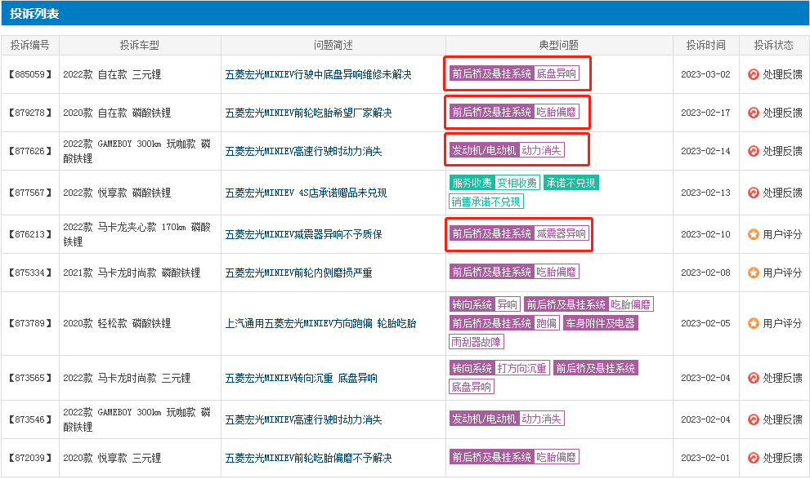The height and width of the screenshot is (479, 810).
Task: Open the complaint 五菱宏光MINIEV前轮吃胎希望厂家解决
Action: tap(308, 113)
